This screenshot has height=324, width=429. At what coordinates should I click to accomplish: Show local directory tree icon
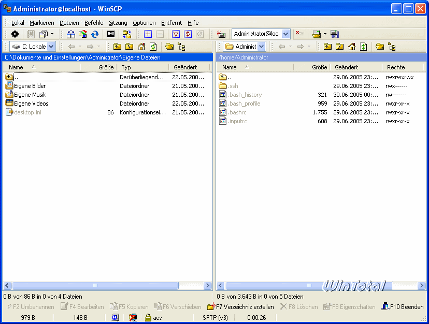tap(181, 47)
